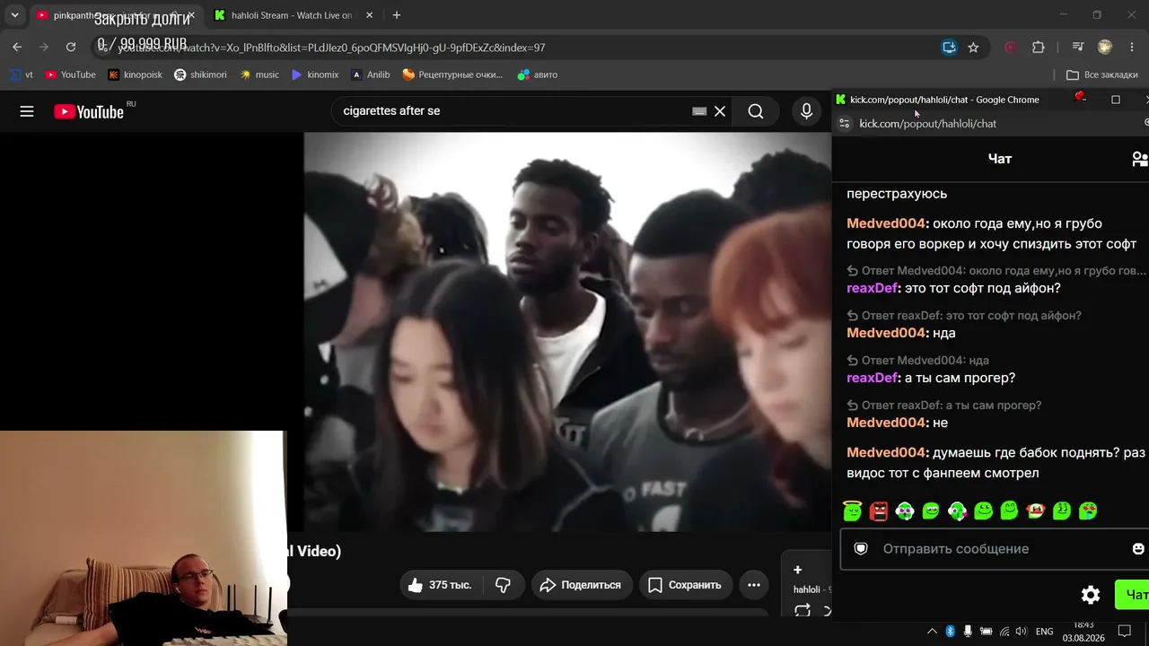1149x646 pixels.
Task: Open the Anilib bookmark
Action: [x=371, y=74]
